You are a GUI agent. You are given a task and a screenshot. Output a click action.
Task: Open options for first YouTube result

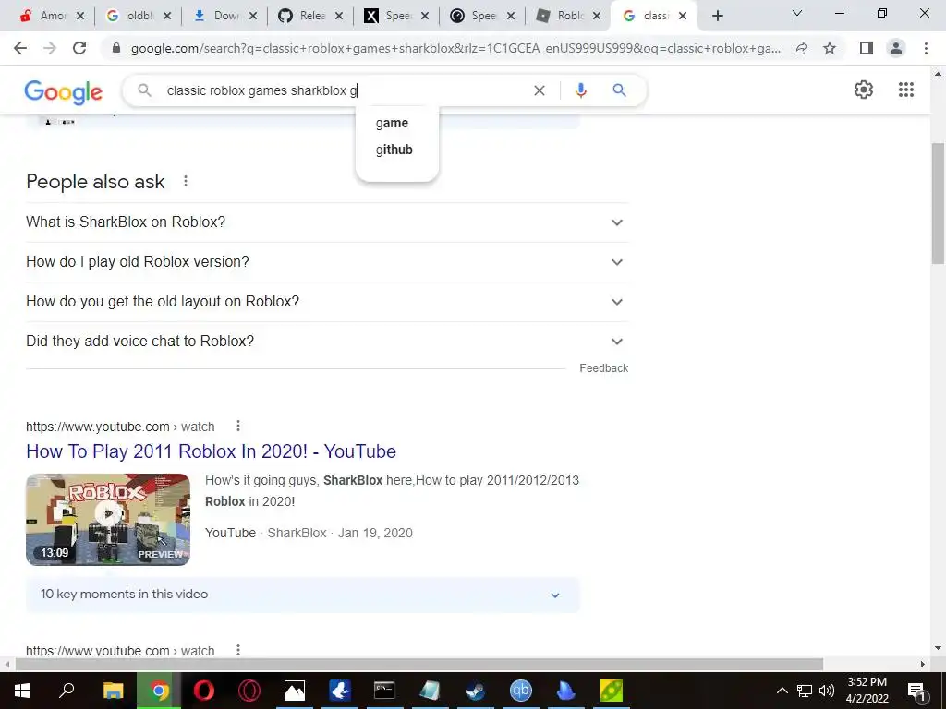[238, 427]
